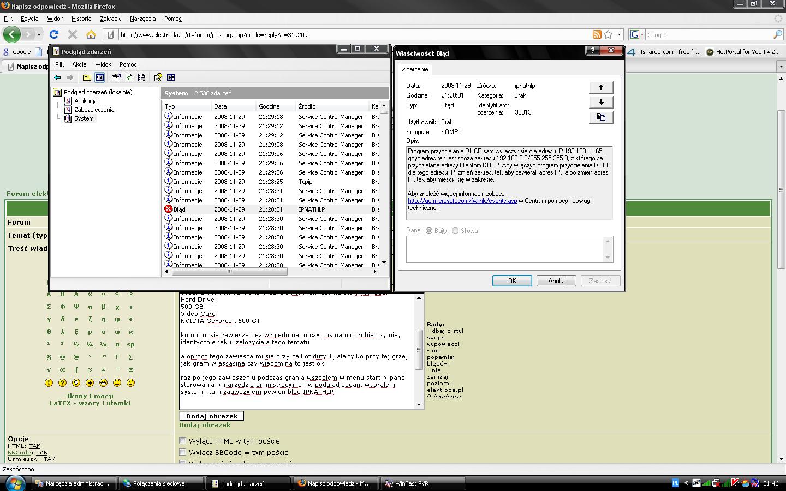The image size is (786, 491).
Task: Click the Kaspersky icon in system tray
Action: pos(735,483)
